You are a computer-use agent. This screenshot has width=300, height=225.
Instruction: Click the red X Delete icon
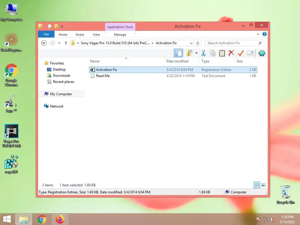(231, 53)
